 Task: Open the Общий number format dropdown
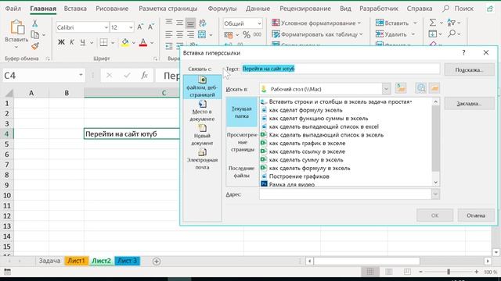pos(259,23)
